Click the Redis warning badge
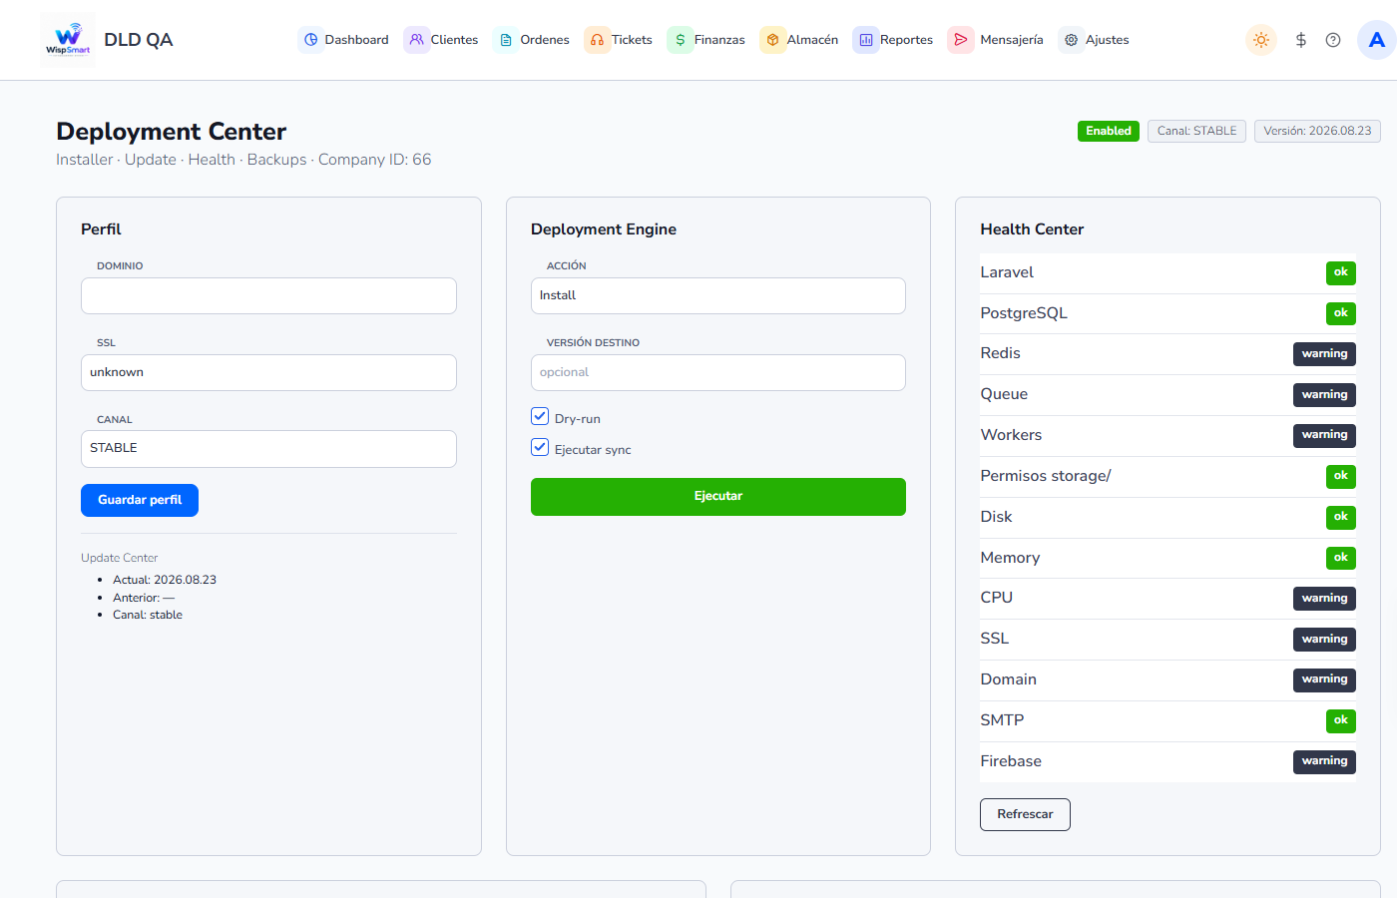1397x898 pixels. (x=1324, y=354)
